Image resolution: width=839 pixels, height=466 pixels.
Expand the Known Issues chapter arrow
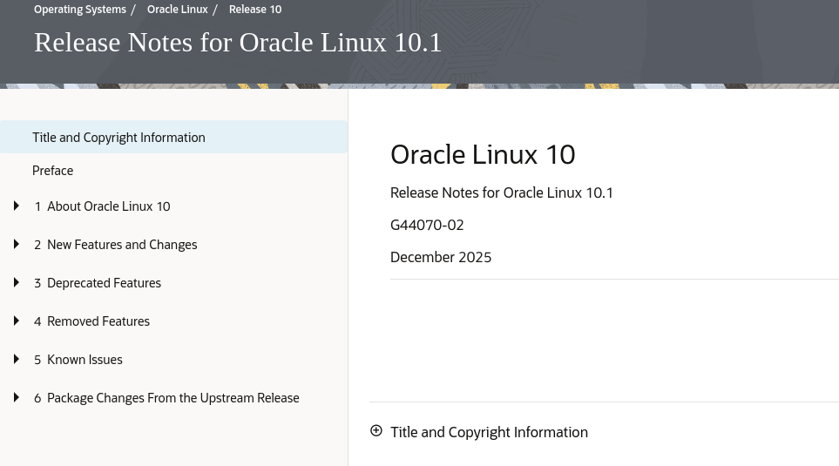coord(16,360)
